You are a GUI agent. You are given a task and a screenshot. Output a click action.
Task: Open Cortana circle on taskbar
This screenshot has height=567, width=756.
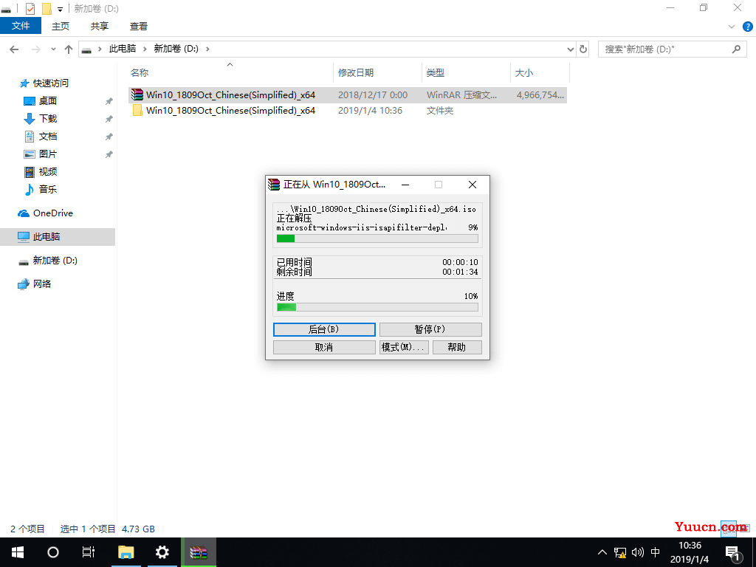pos(53,552)
